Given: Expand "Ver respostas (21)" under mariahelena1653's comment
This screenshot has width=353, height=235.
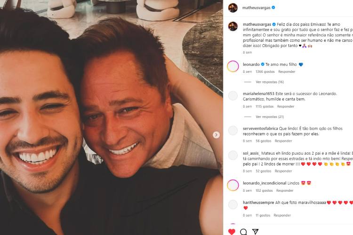Looking at the screenshot, I should click(x=270, y=117).
